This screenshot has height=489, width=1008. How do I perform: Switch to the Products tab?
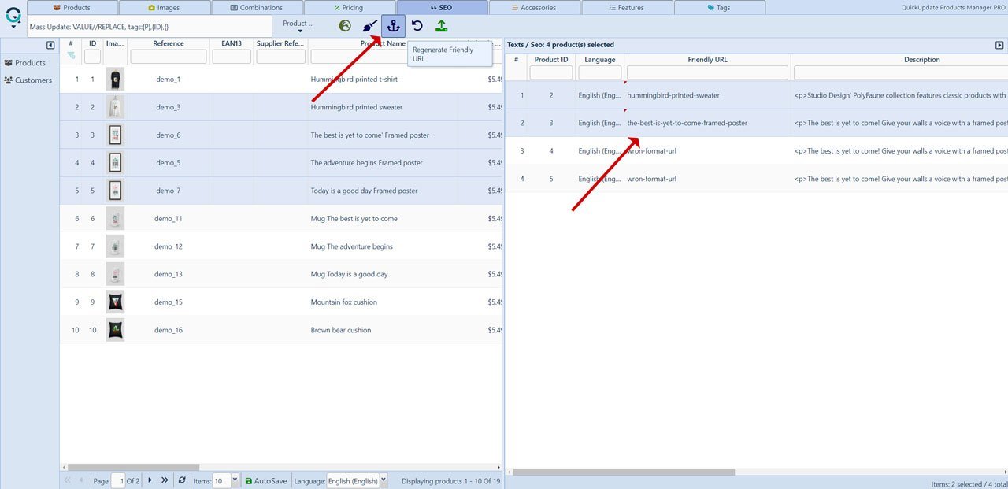click(72, 7)
